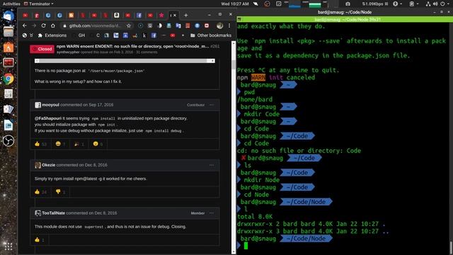Open the Chrome three-dot menu
This screenshot has height=255, width=453.
pos(229,25)
